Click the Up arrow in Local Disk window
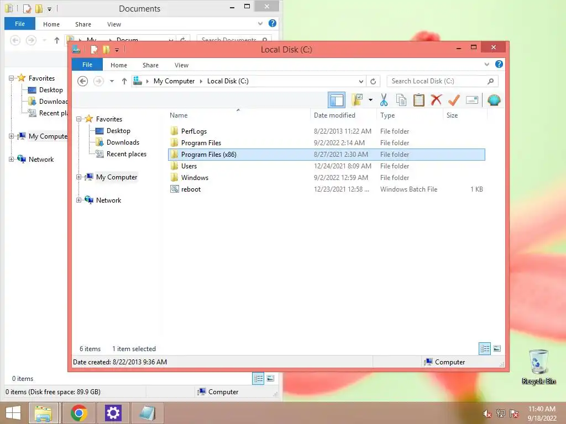The image size is (566, 424). tap(124, 81)
